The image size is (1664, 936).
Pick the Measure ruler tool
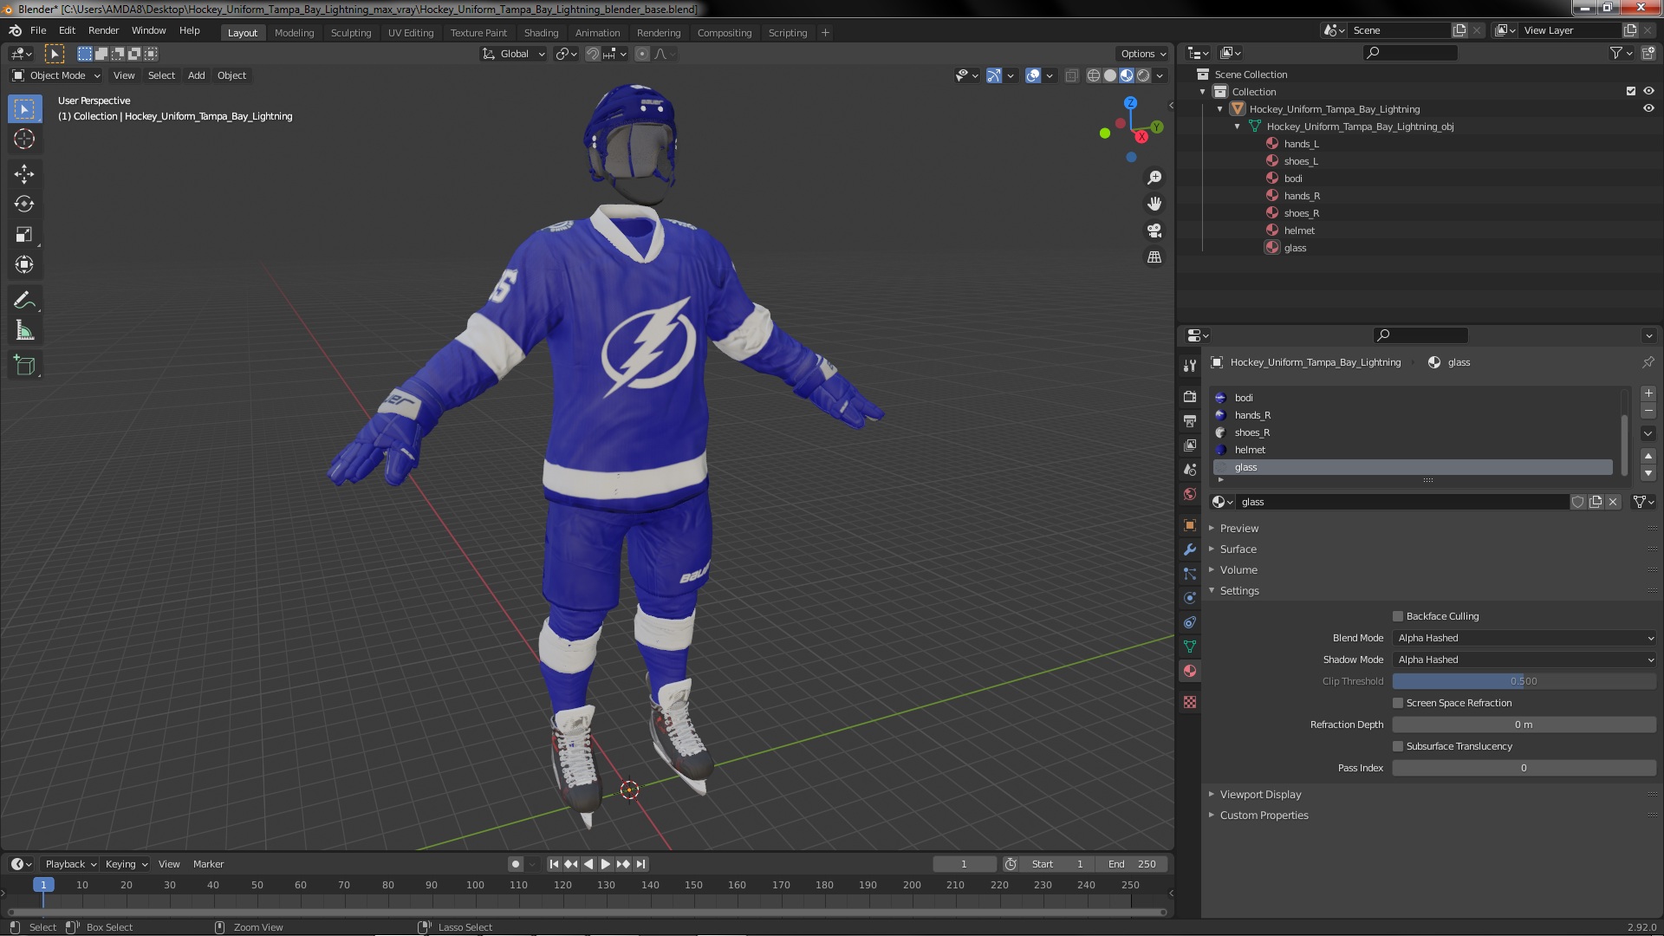click(x=24, y=331)
